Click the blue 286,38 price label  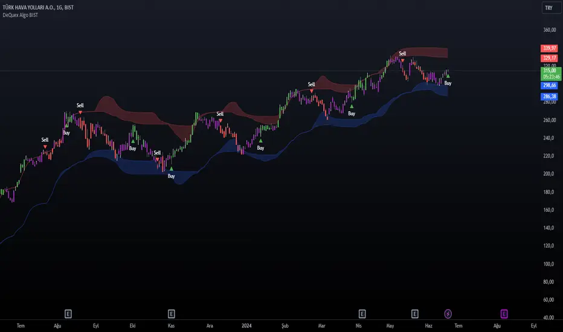click(549, 96)
